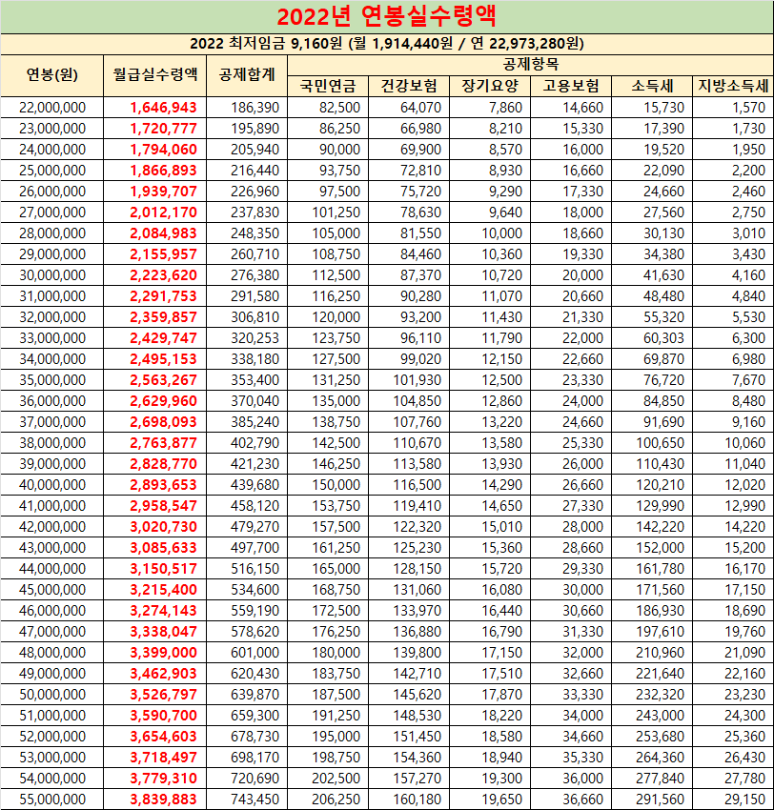
Task: Click the 건강보험 column header
Action: pos(409,87)
